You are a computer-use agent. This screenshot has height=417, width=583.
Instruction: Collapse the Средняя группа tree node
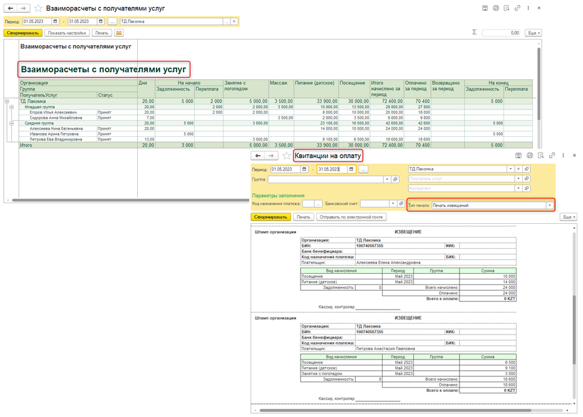point(11,123)
